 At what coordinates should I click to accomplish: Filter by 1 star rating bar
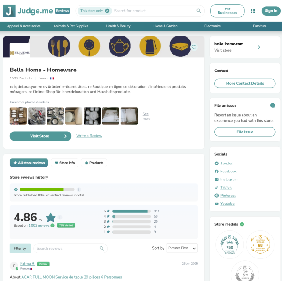[x=132, y=232]
